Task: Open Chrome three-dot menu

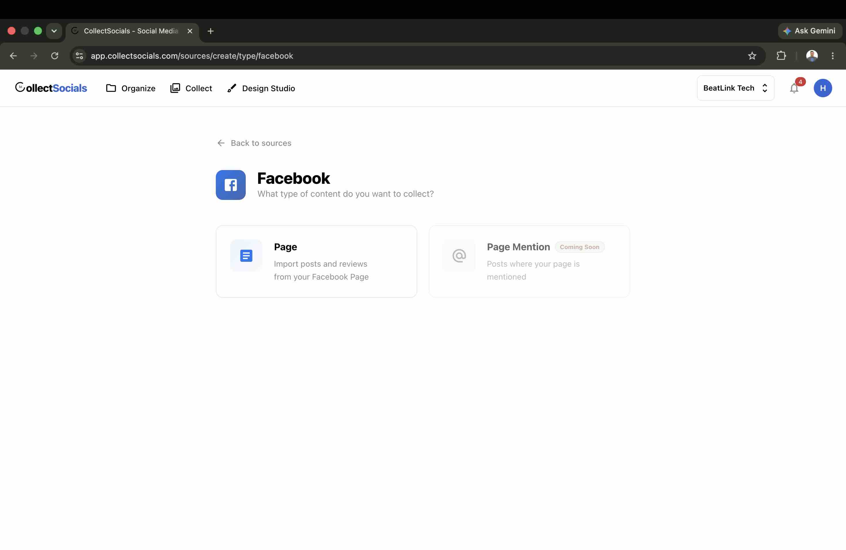Action: [832, 56]
